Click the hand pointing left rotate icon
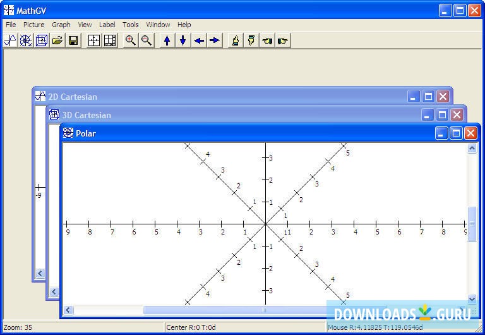Viewport: 485px width, 335px height. [x=267, y=40]
